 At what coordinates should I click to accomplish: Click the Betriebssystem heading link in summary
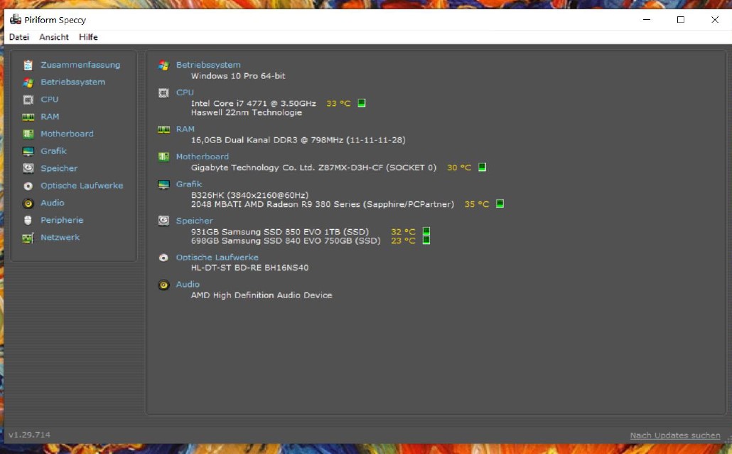click(x=208, y=65)
